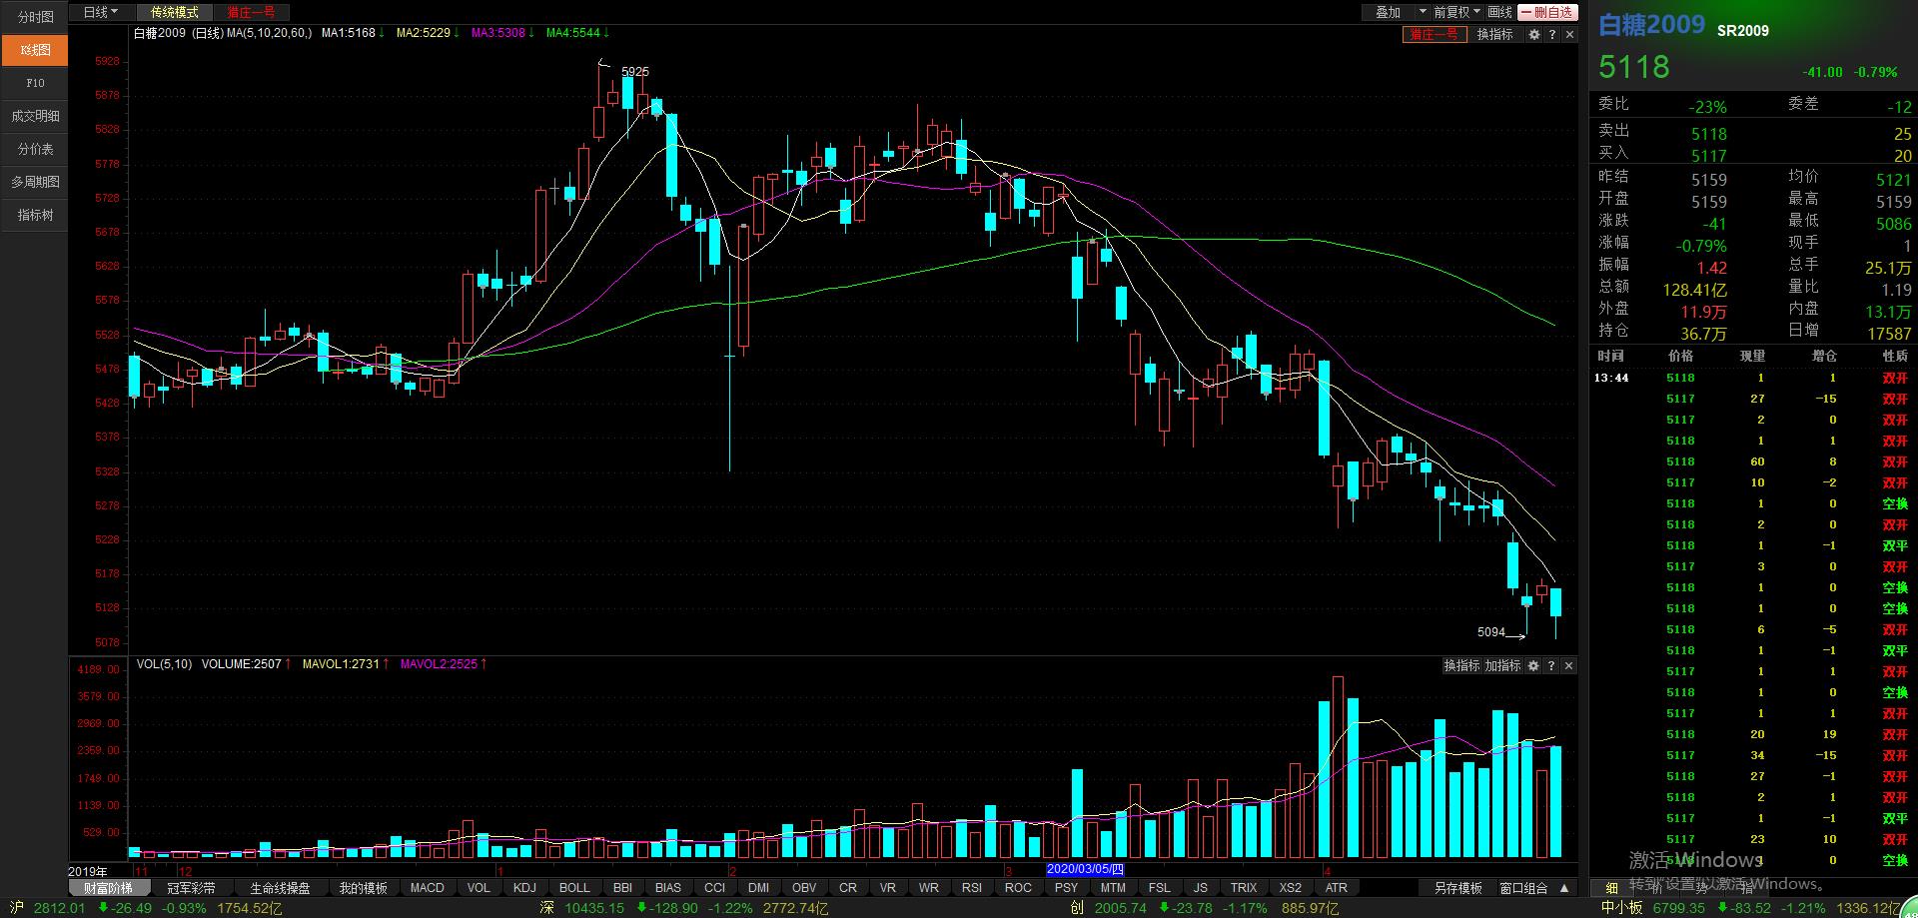Click 加指标 in the volume panel
The image size is (1918, 918).
[x=1502, y=665]
